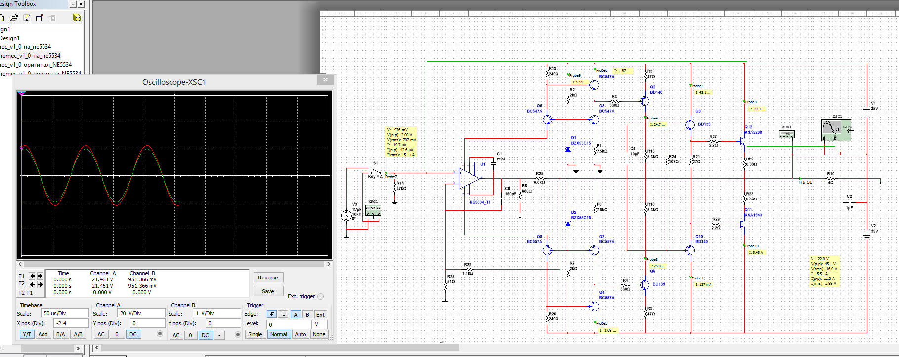Select rising edge trigger icon

coord(271,314)
